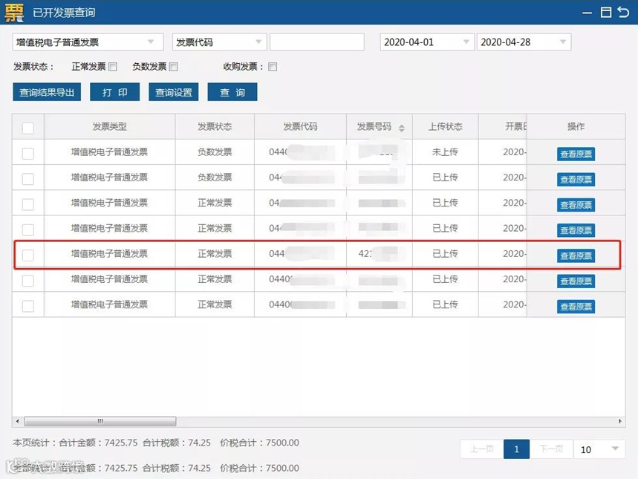Viewport: 638px width, 479px height.
Task: Click the horizontal scrollbar thumb
Action: [x=100, y=421]
